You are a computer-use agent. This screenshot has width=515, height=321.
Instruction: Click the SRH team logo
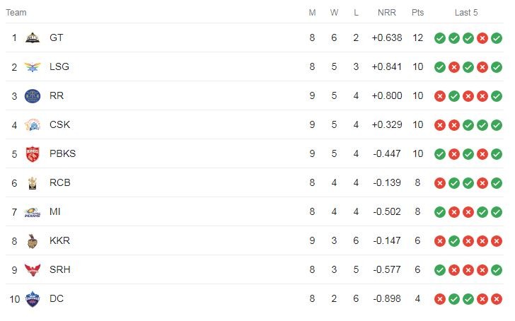pyautogui.click(x=33, y=270)
